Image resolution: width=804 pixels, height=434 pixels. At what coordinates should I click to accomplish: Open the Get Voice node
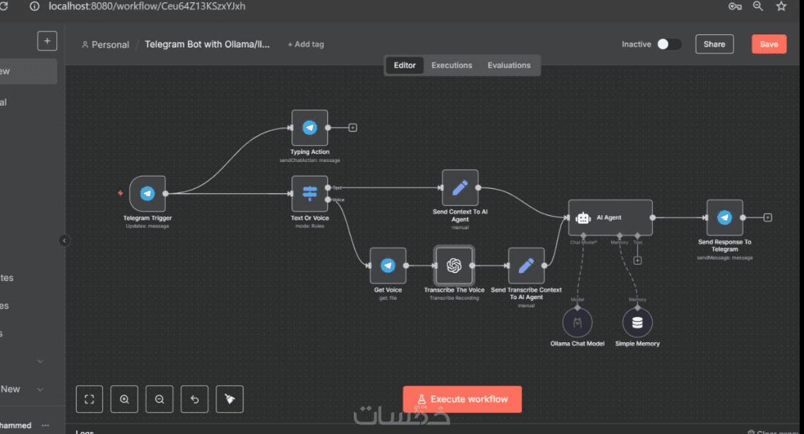[x=387, y=266]
